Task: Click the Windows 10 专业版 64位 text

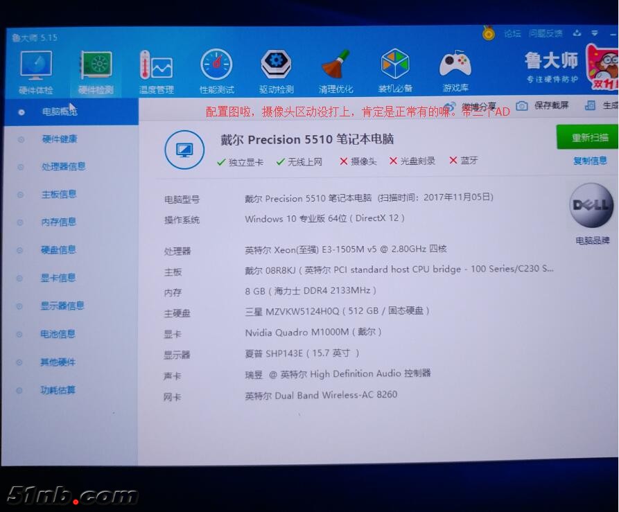Action: click(x=324, y=218)
